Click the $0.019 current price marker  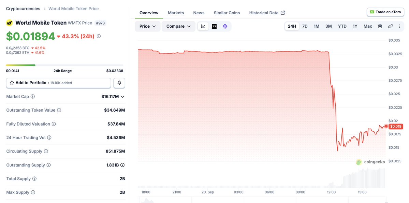coord(396,127)
